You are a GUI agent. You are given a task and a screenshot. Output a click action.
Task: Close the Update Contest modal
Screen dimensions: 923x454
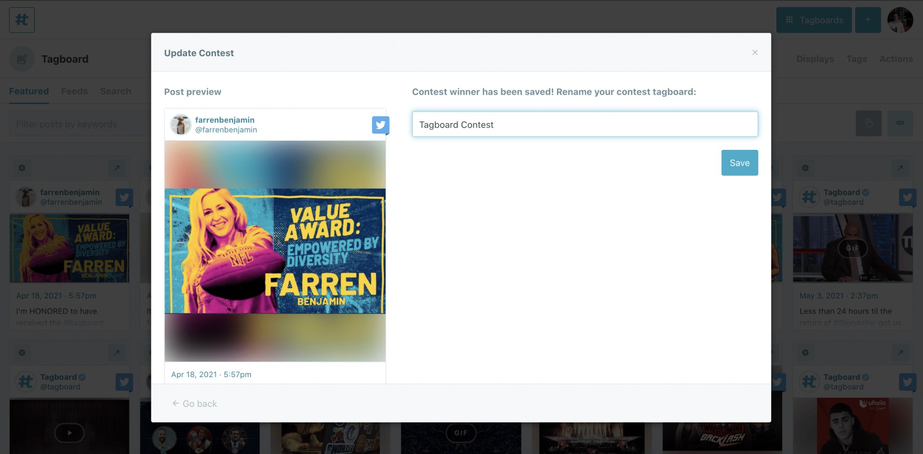tap(755, 52)
